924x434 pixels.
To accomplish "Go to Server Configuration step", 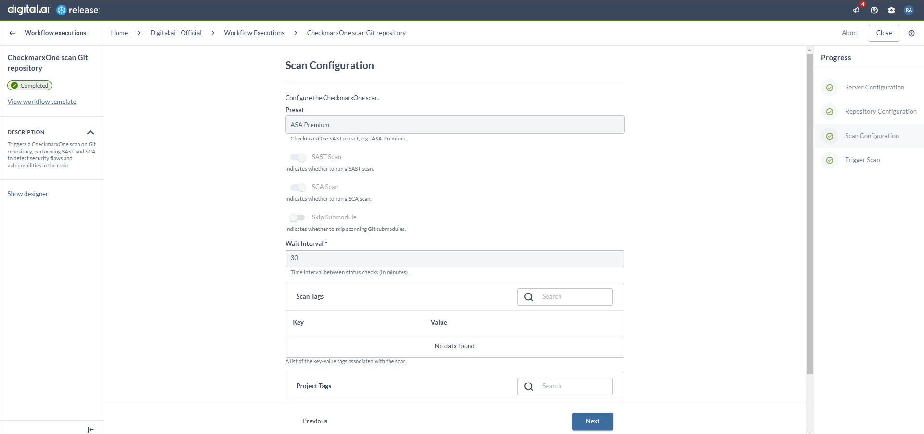I will [x=874, y=87].
